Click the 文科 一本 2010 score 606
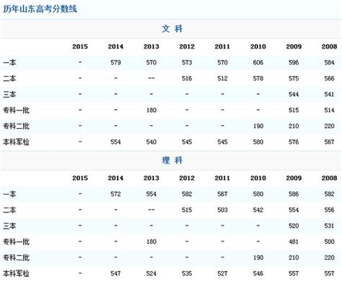The image size is (342, 282). (258, 62)
